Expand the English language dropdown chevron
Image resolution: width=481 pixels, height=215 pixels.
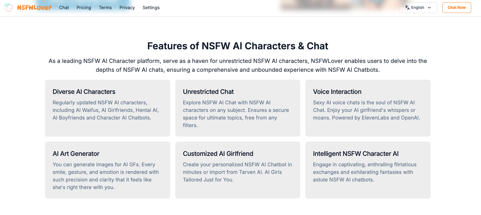429,8
